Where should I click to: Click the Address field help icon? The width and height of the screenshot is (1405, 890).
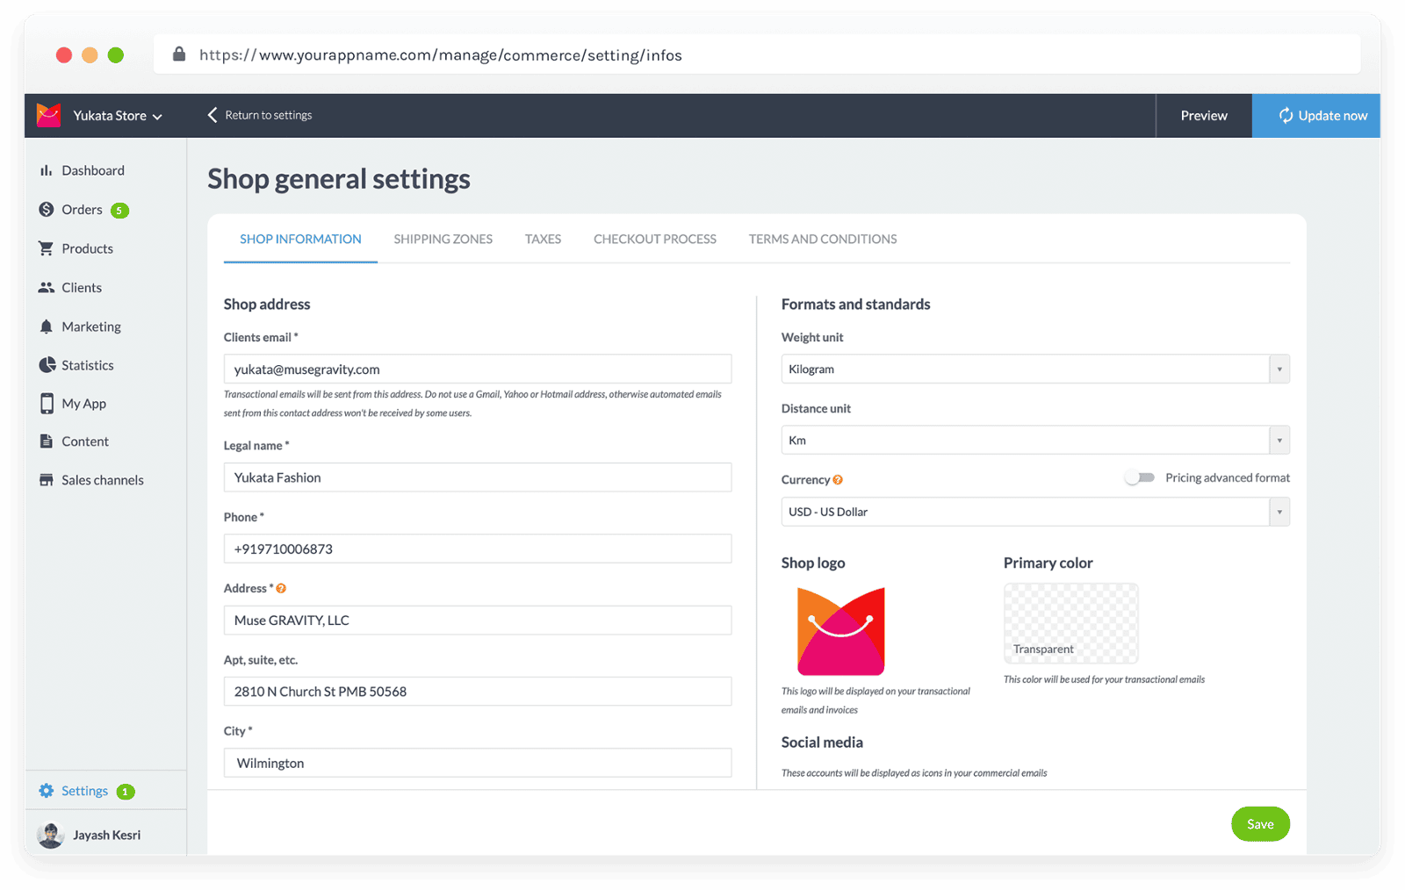tap(280, 588)
